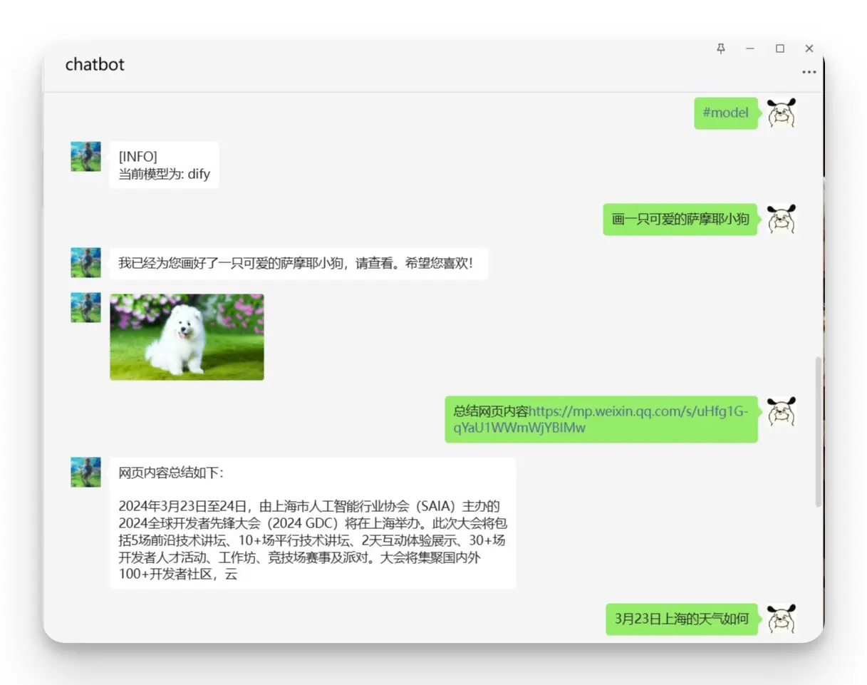The image size is (867, 685).
Task: Maximize the chatbot window
Action: [x=779, y=48]
